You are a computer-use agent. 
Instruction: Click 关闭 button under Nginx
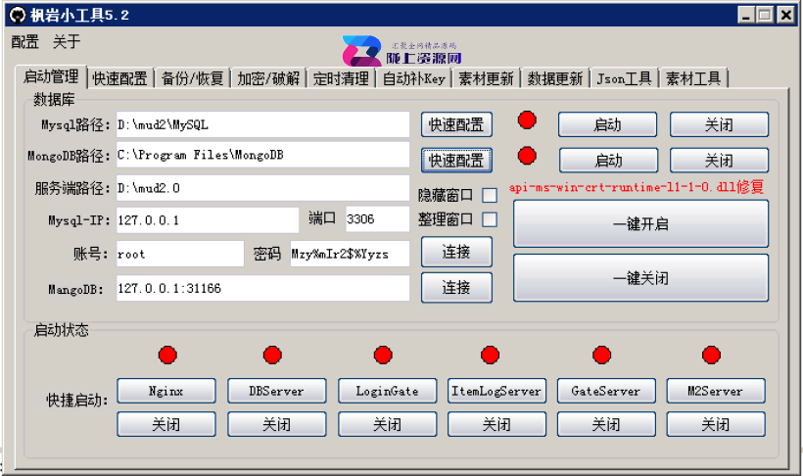coord(166,424)
